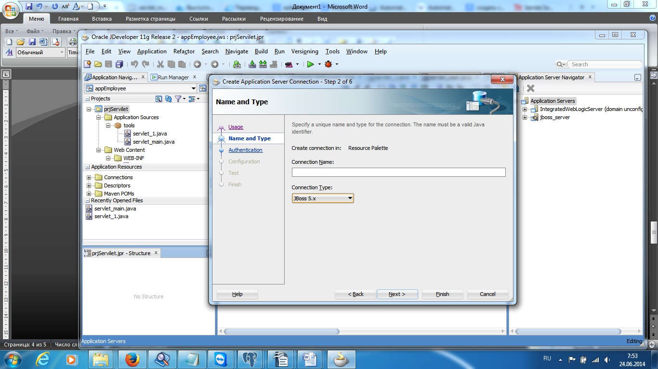Open the Tools menu in JDeveloper

point(332,51)
